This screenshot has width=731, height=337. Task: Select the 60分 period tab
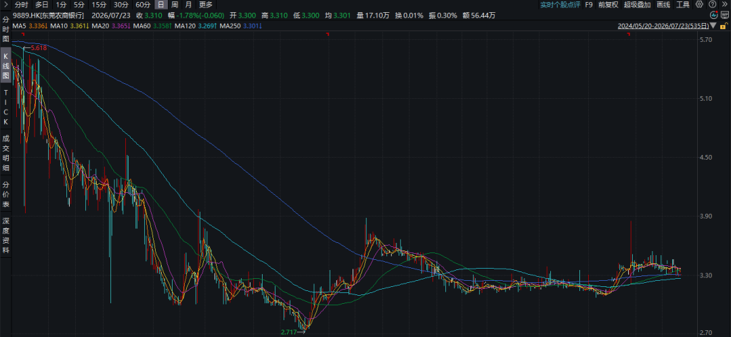pyautogui.click(x=143, y=5)
